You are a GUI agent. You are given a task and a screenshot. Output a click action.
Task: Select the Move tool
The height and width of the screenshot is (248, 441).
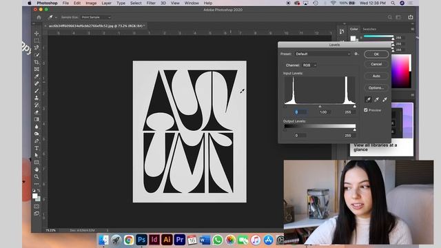point(37,34)
